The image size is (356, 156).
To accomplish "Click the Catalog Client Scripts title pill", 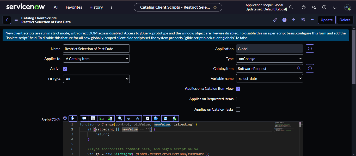I will [178, 7].
